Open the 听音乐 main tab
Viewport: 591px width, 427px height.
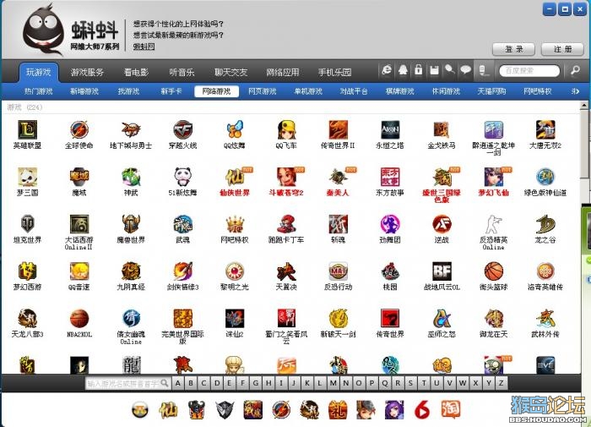[182, 72]
